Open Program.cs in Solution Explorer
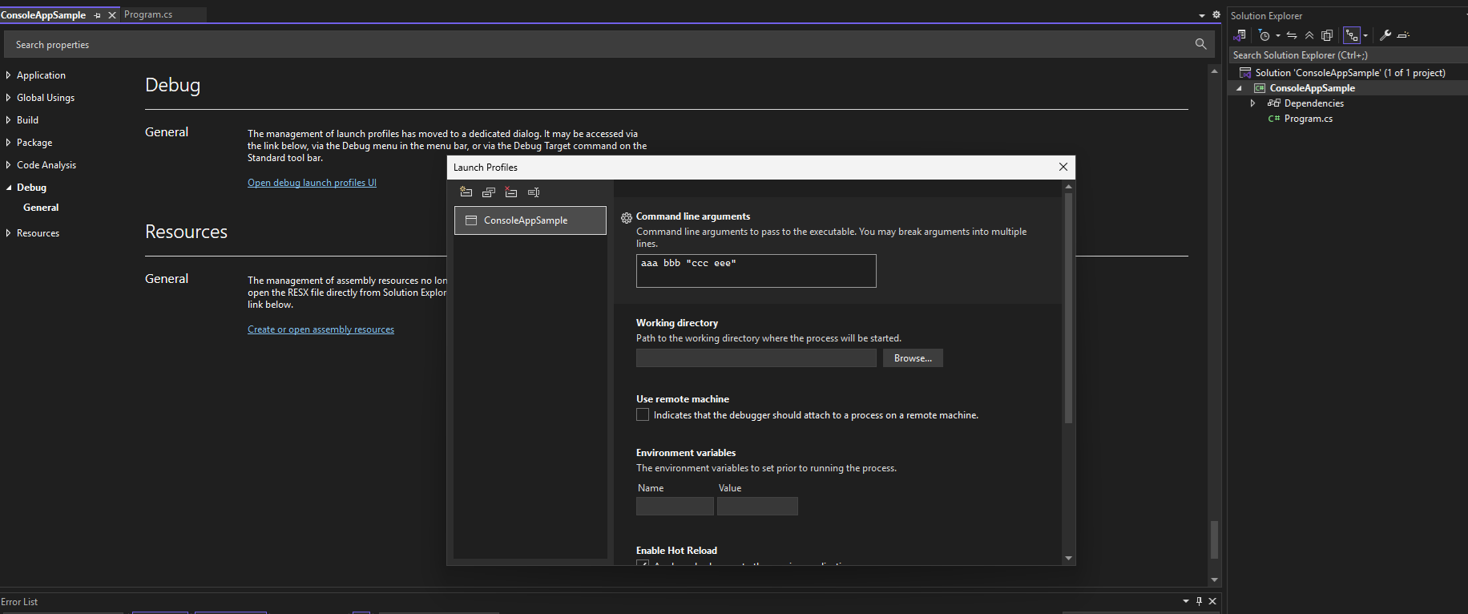Viewport: 1468px width, 614px height. [1308, 119]
